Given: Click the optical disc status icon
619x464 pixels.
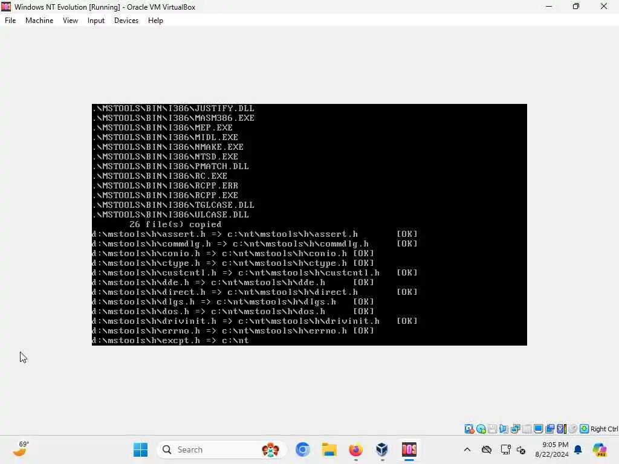Looking at the screenshot, I should [481, 429].
